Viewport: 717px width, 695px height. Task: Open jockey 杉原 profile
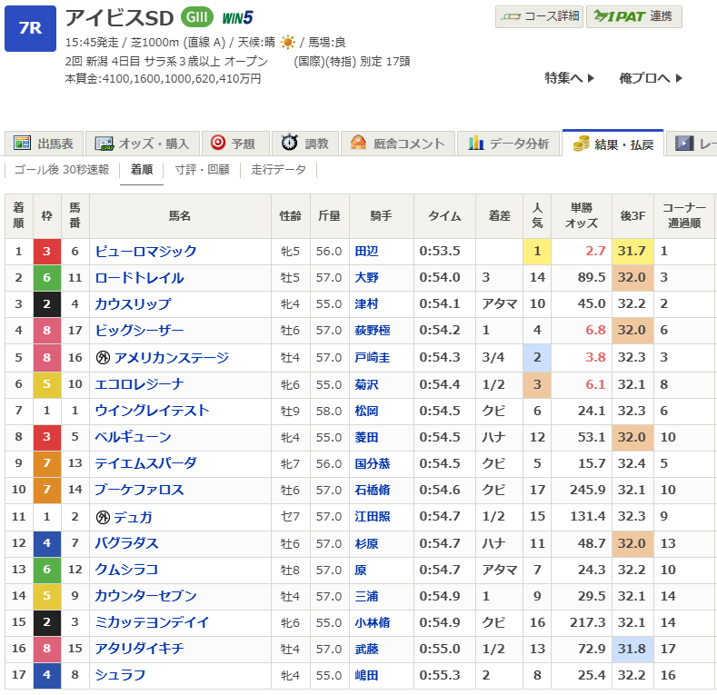367,543
